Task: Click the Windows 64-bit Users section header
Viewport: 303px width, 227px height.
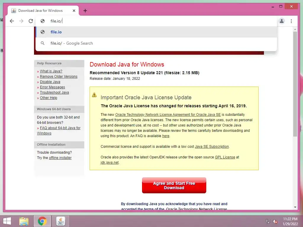Action: 59,109
